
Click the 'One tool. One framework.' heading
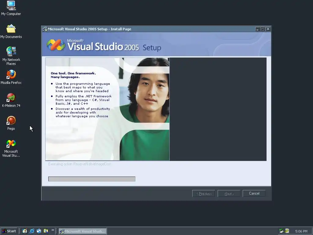[x=73, y=75]
